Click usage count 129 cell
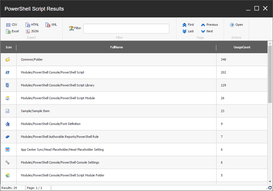This screenshot has width=273, height=191. click(x=242, y=85)
